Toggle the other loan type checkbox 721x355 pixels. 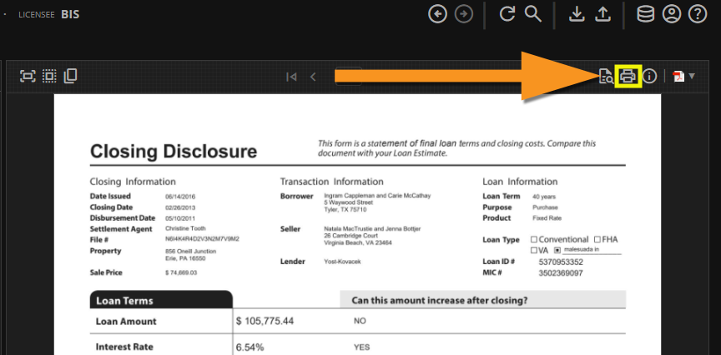pos(557,250)
